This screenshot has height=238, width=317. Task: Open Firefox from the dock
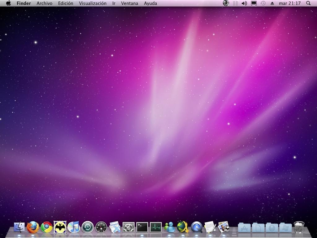click(x=33, y=227)
